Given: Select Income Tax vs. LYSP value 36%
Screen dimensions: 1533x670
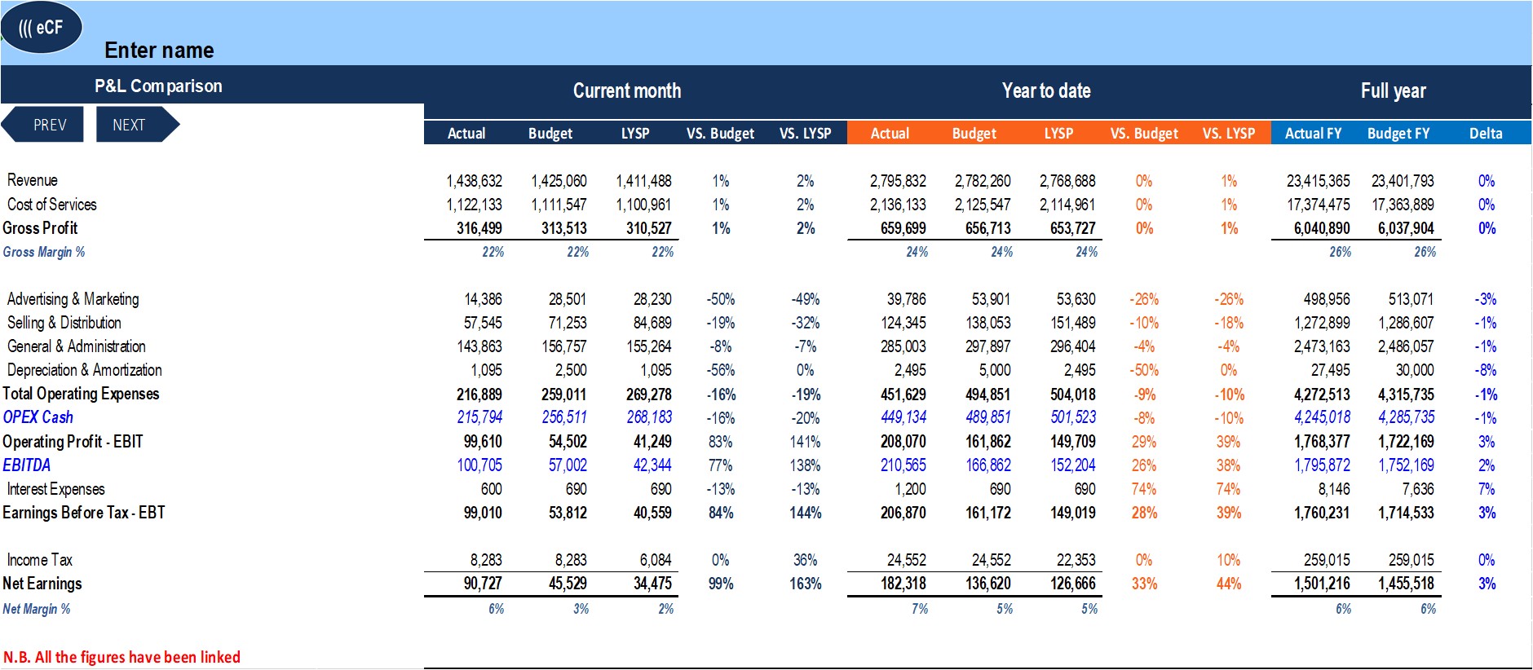Looking at the screenshot, I should (x=806, y=560).
